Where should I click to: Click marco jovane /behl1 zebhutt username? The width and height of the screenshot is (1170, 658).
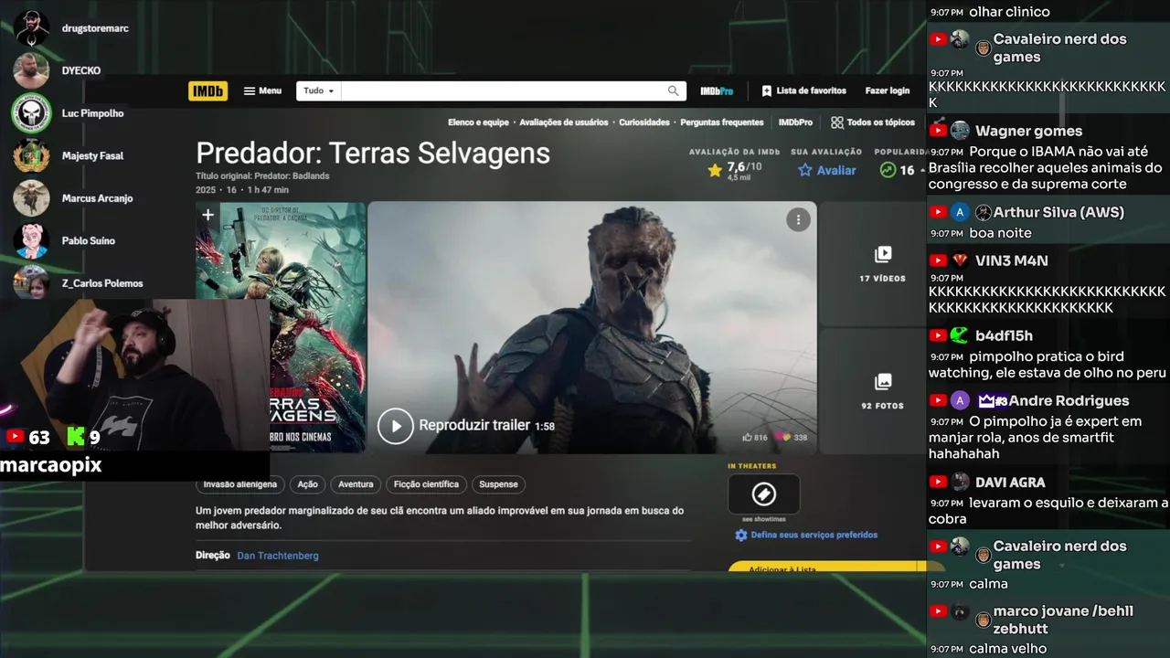pos(1063,620)
